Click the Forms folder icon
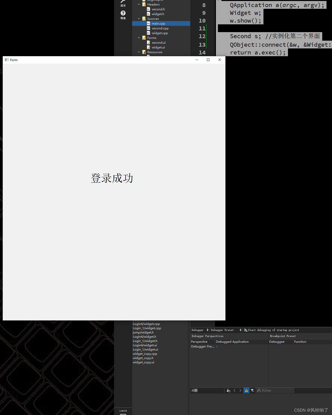The width and height of the screenshot is (332, 415). [x=144, y=38]
